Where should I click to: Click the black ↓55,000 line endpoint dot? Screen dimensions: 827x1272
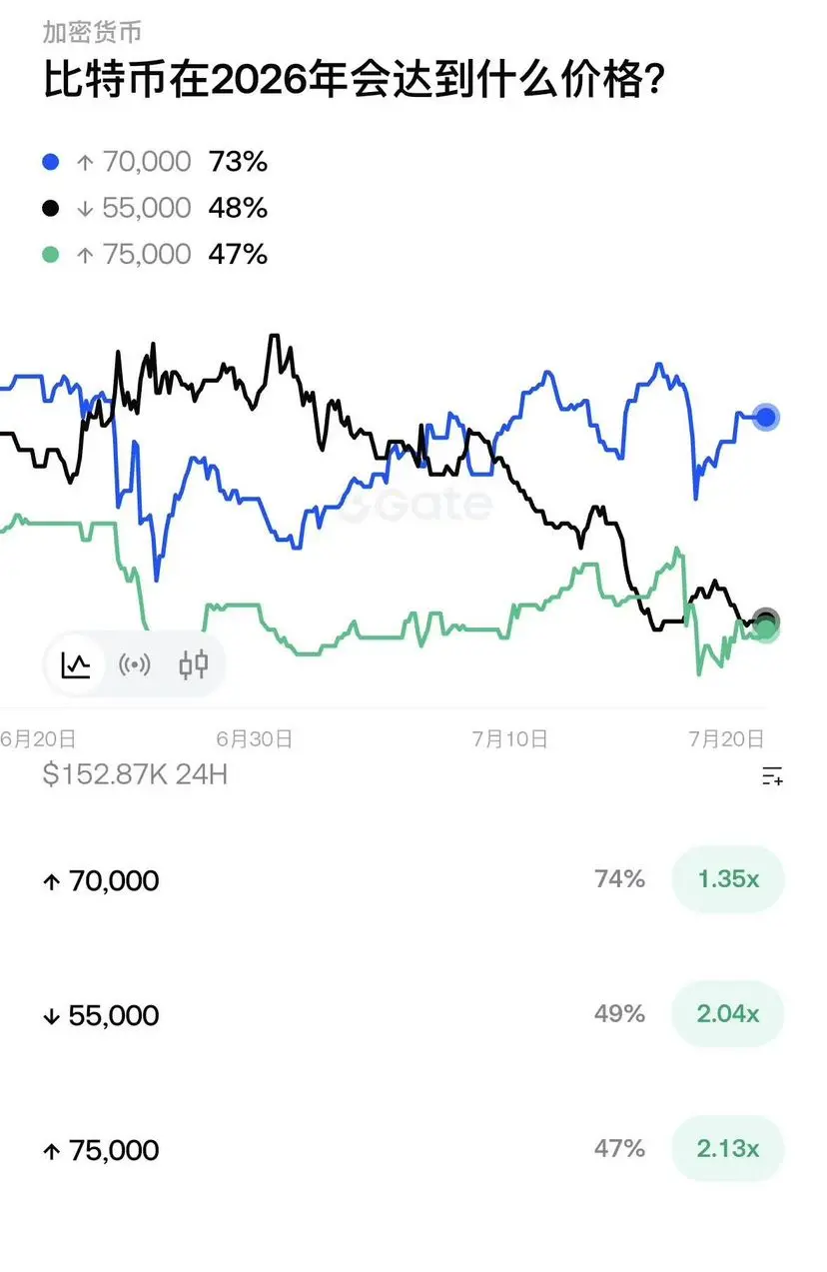pos(765,621)
